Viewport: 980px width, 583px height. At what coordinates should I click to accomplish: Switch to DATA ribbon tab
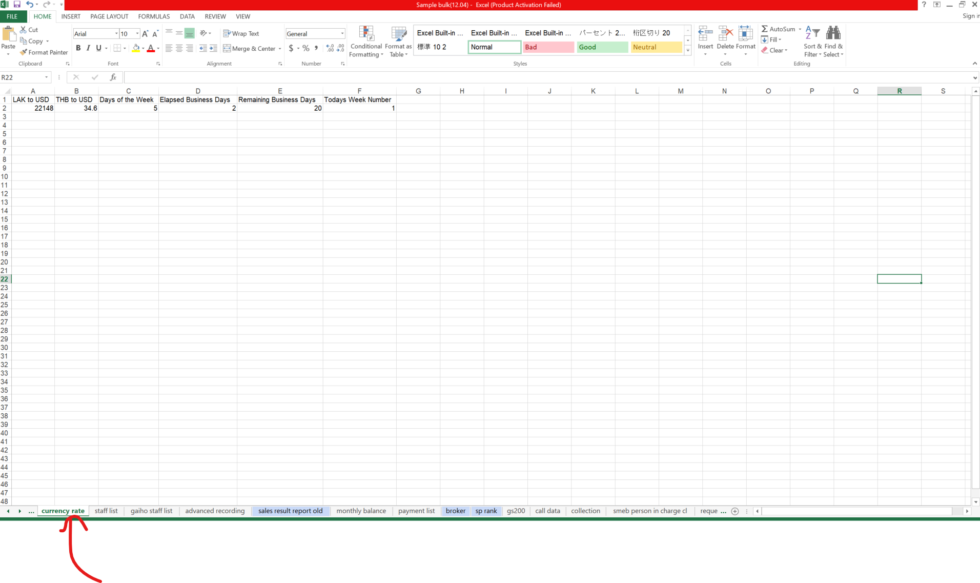tap(187, 16)
